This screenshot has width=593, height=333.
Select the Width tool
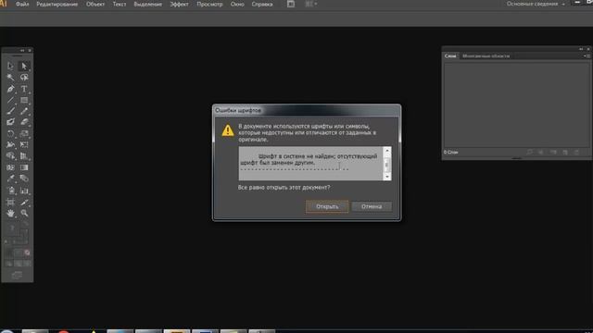[10, 144]
